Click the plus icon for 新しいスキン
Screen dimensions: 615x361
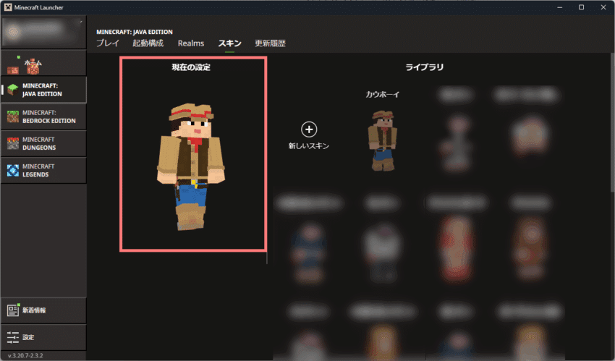click(309, 129)
